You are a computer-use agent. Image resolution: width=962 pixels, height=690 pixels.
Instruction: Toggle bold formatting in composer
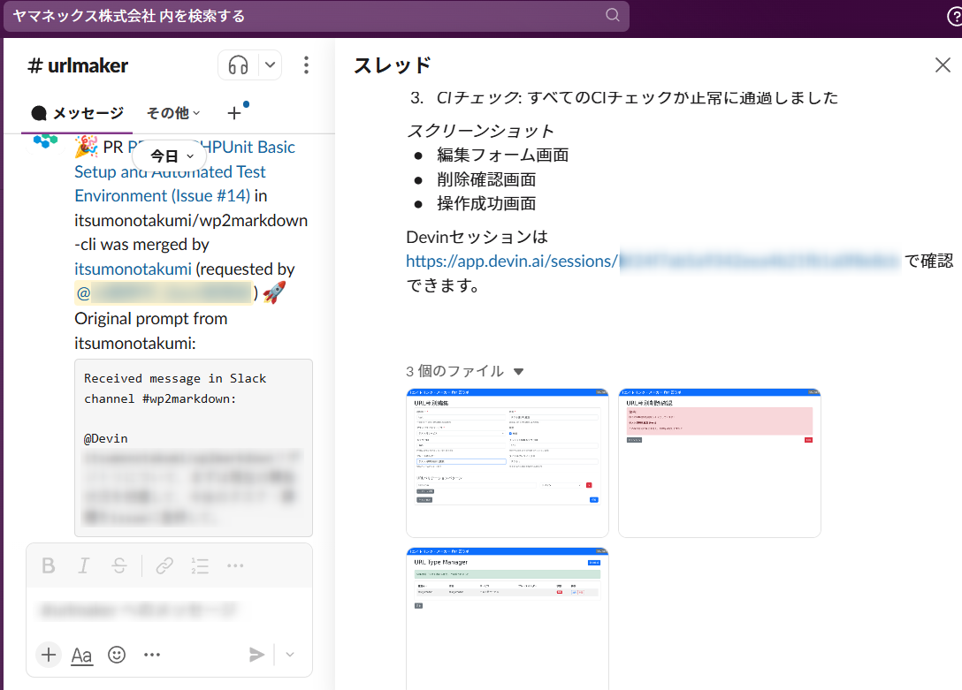pyautogui.click(x=49, y=565)
